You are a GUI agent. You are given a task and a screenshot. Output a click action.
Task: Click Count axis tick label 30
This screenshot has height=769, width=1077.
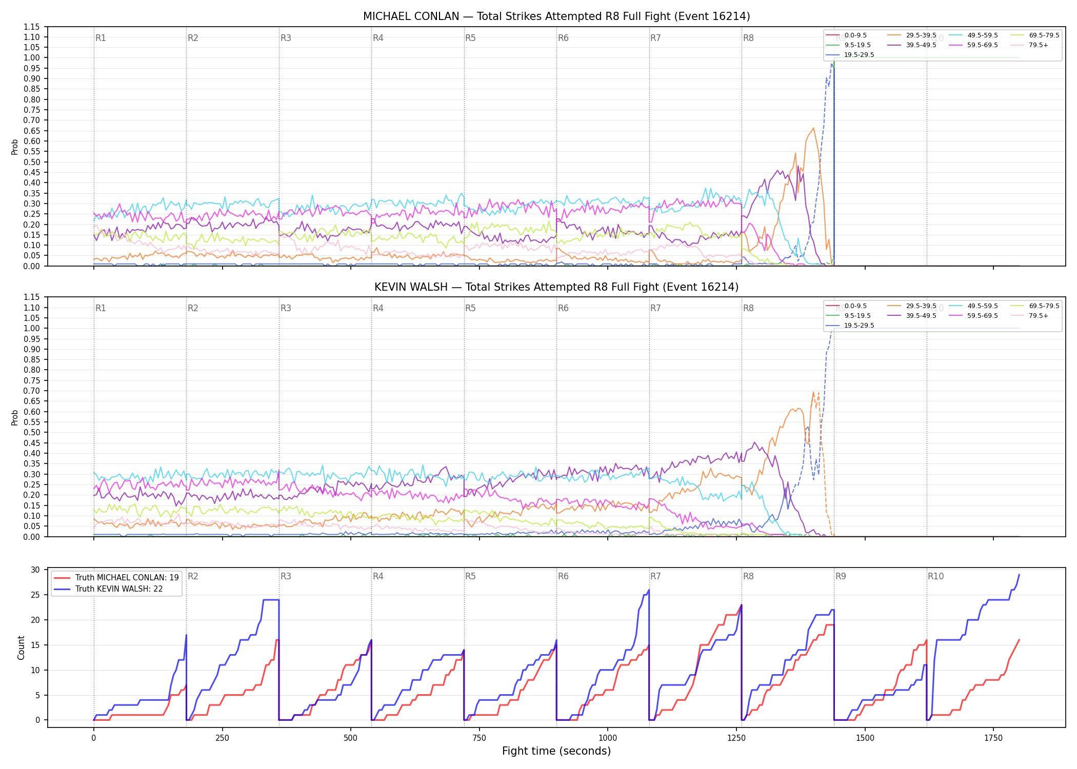click(35, 570)
